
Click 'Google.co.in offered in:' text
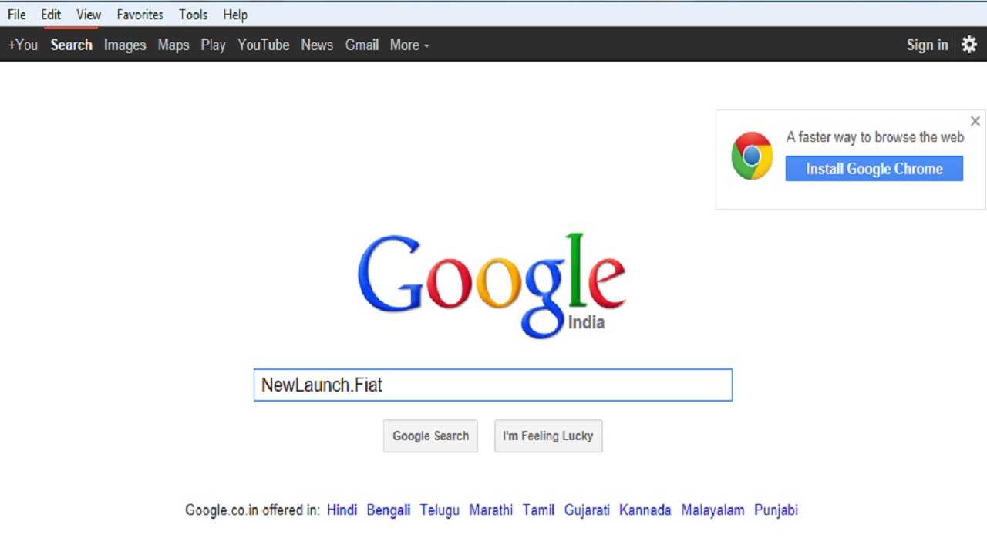pos(252,510)
